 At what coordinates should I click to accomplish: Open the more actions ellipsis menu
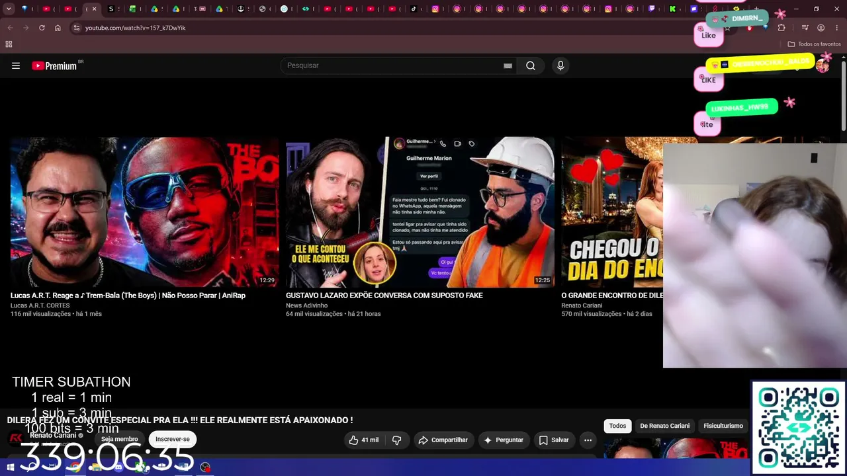[x=588, y=440]
